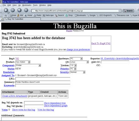Viewport: 139px width, 121px height.
Task: Click the Netscape toolbar shortcut
Action: point(48,15)
